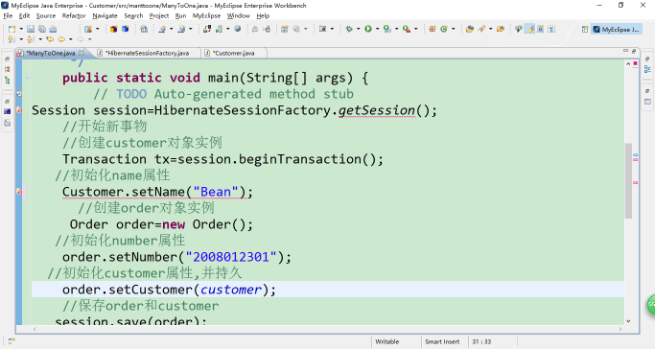Close the ManyToOne.java tab
The width and height of the screenshot is (655, 349).
82,53
